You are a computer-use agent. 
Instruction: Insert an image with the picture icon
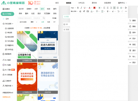(88, 11)
